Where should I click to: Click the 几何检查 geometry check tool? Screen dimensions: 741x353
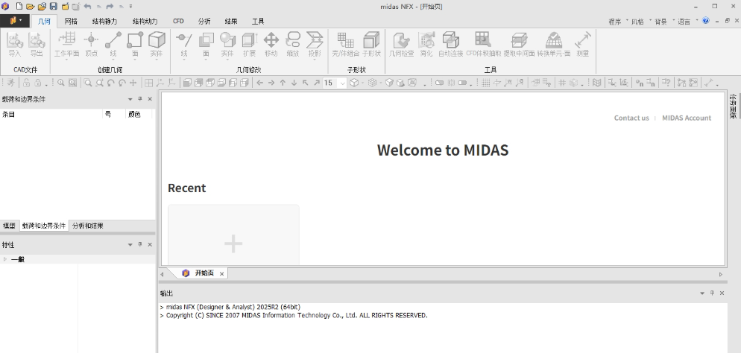[x=401, y=45]
